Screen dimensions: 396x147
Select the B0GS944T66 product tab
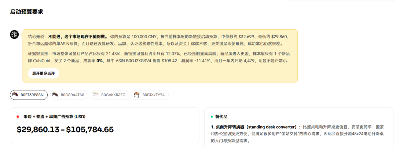[x=69, y=95]
